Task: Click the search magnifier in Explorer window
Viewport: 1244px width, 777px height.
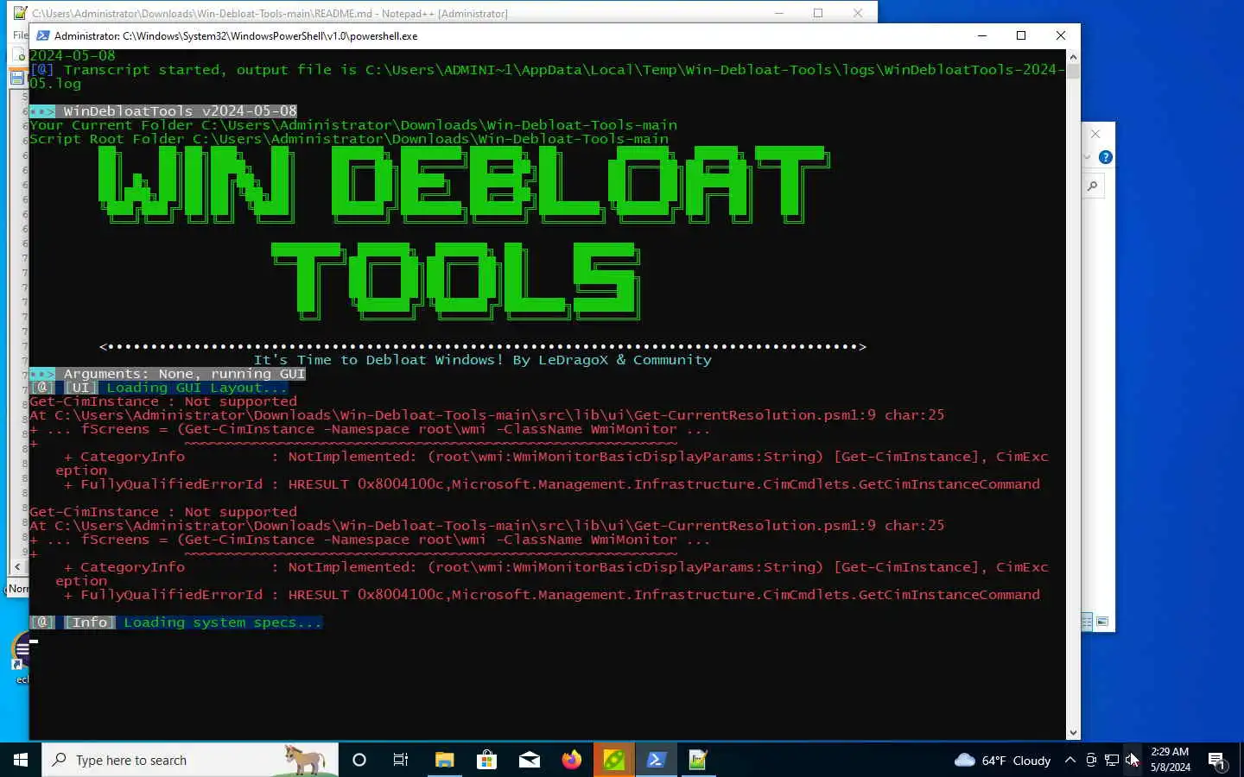Action: pos(1093,186)
